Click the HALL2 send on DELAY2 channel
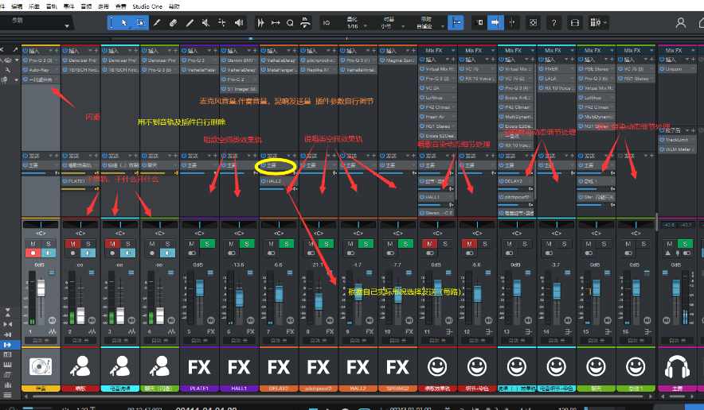 pyautogui.click(x=275, y=181)
